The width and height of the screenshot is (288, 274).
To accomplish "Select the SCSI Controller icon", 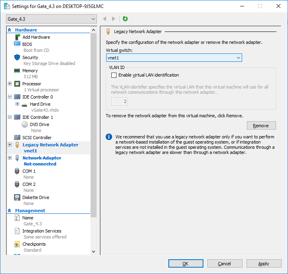I will (x=17, y=137).
